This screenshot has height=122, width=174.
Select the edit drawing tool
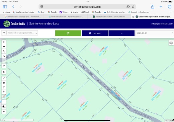(x=4, y=97)
